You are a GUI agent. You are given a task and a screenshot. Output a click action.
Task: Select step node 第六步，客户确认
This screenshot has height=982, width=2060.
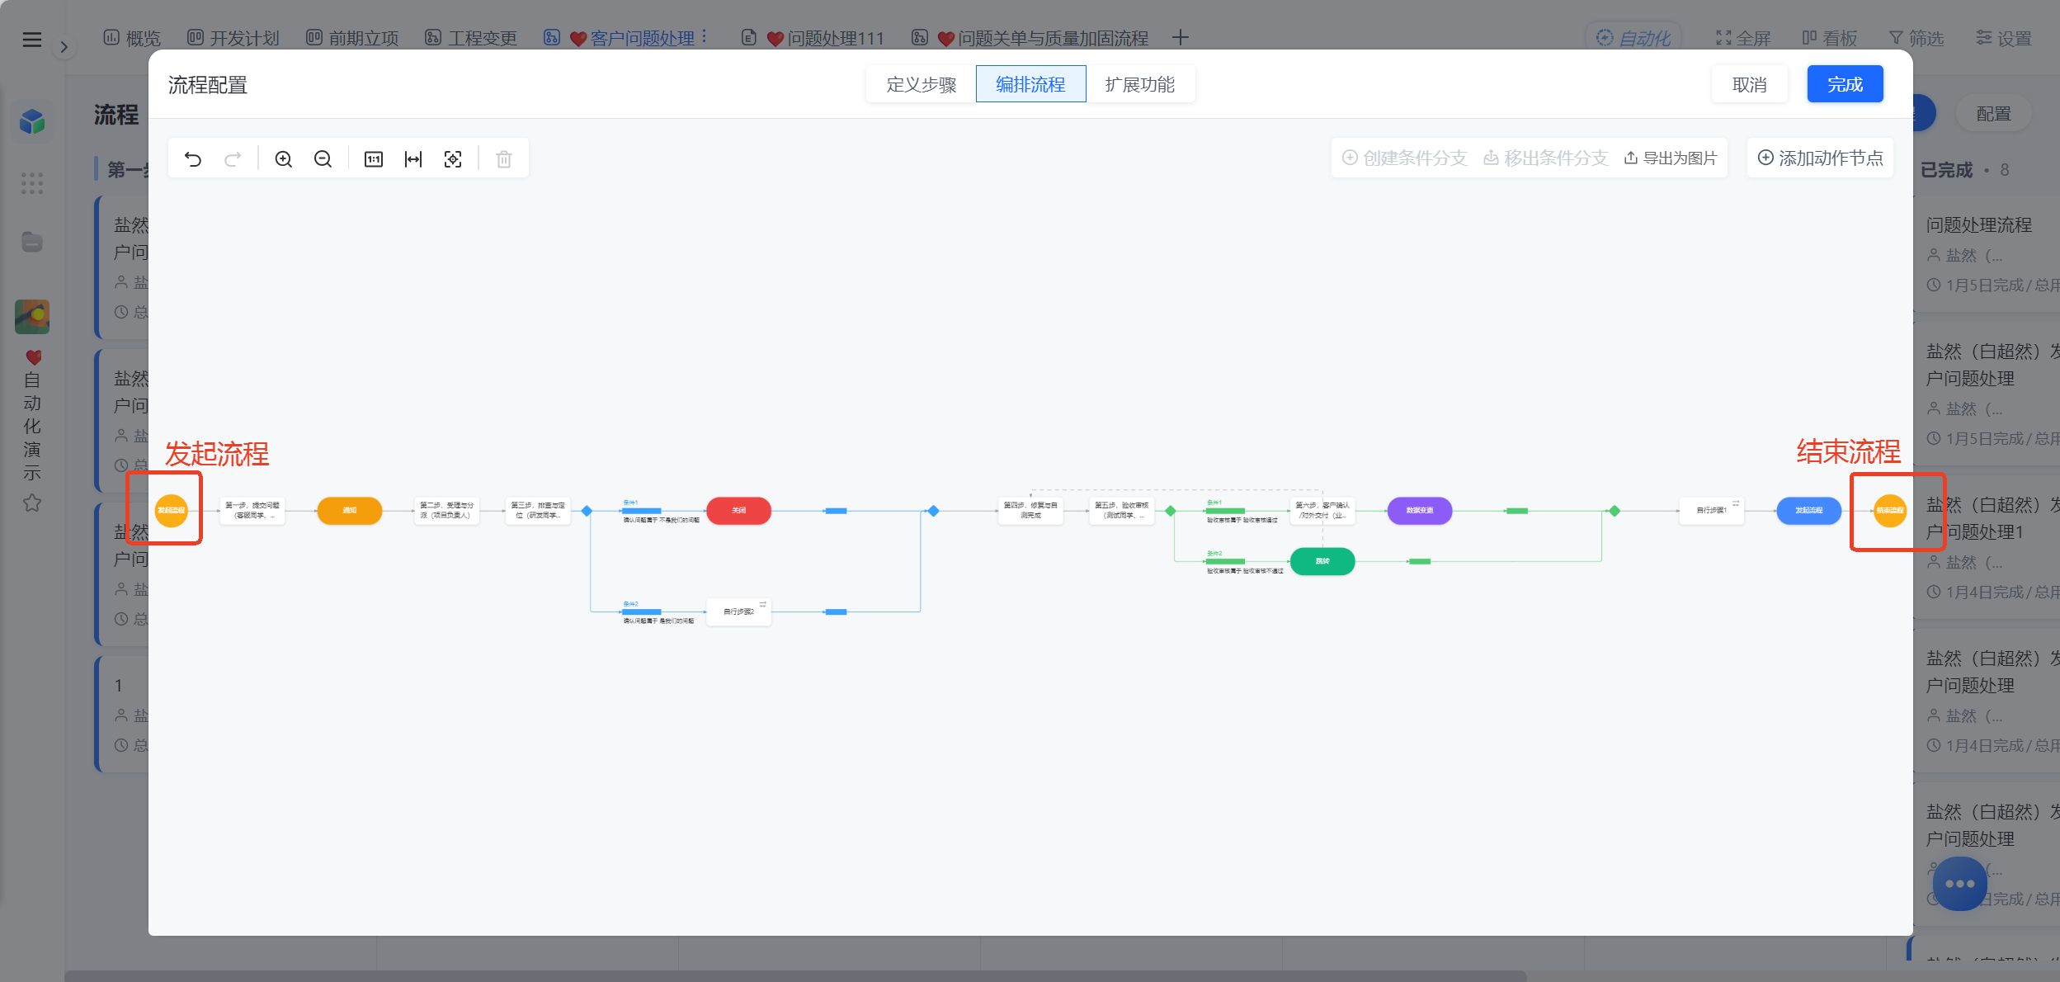pos(1322,510)
